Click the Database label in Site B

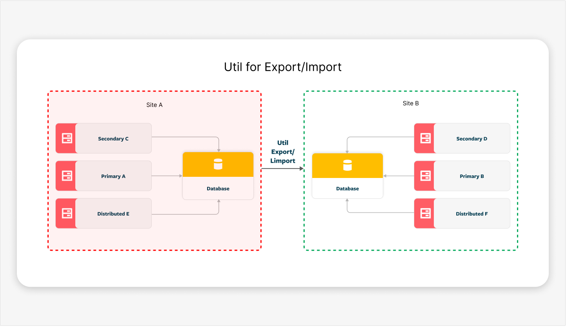tap(347, 188)
